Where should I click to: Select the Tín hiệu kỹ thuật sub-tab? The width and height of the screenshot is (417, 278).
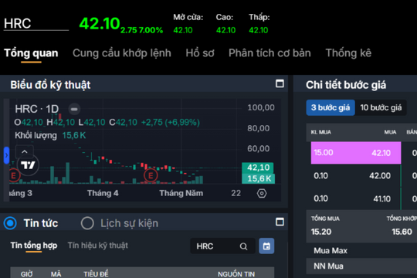pyautogui.click(x=97, y=246)
